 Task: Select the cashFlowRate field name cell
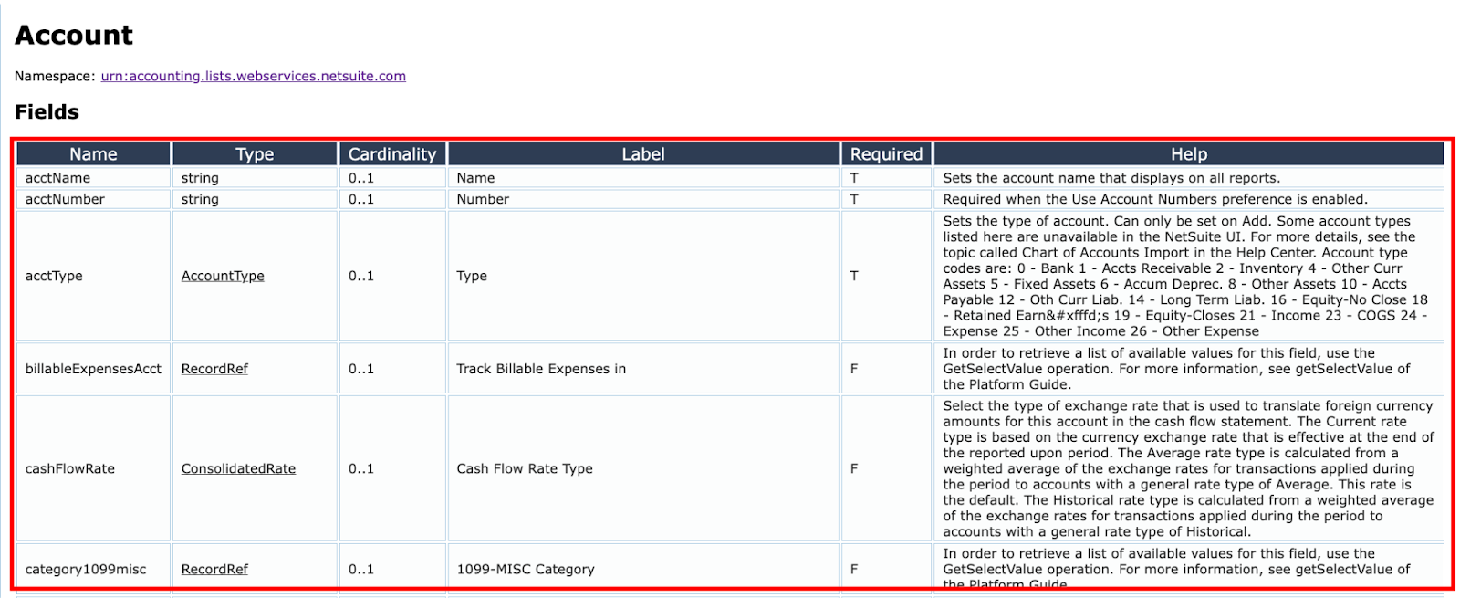pos(93,468)
